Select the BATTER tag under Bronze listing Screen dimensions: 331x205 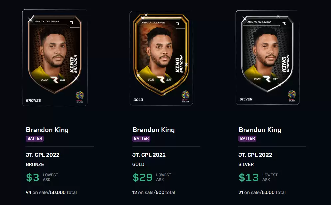pyautogui.click(x=35, y=138)
